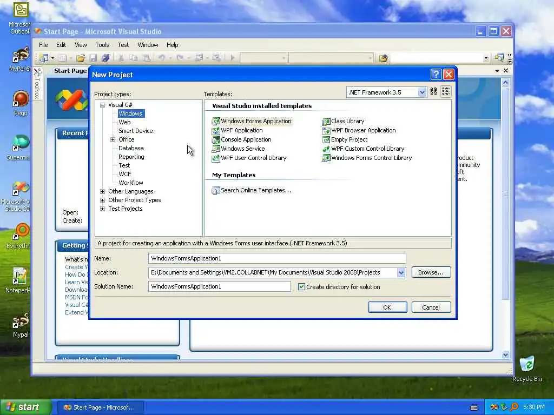The height and width of the screenshot is (415, 554).
Task: Click the Solution Name input field
Action: (x=220, y=286)
